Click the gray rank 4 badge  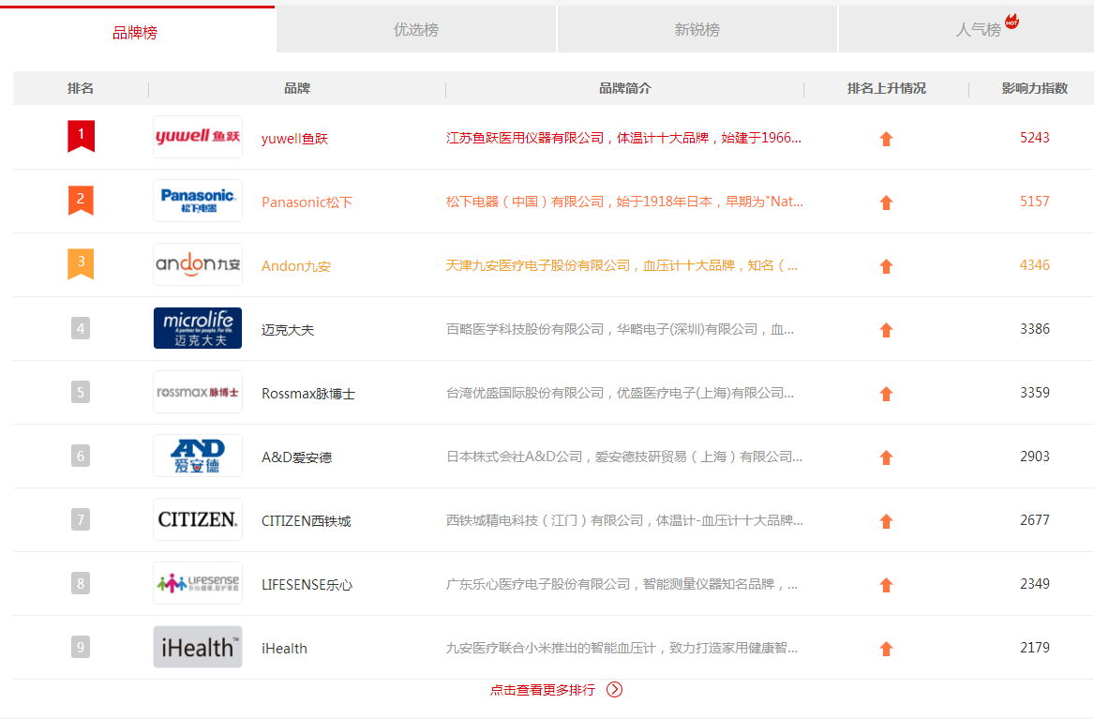(x=81, y=328)
